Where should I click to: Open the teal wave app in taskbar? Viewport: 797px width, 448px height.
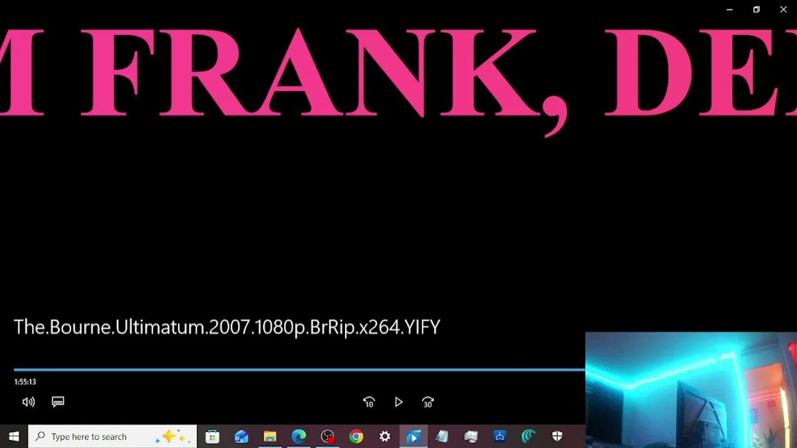pos(529,437)
